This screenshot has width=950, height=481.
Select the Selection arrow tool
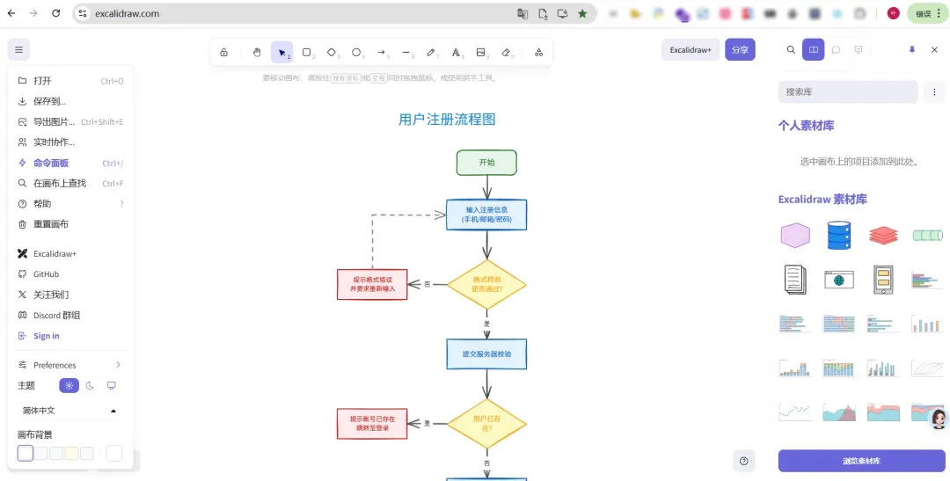(x=281, y=53)
